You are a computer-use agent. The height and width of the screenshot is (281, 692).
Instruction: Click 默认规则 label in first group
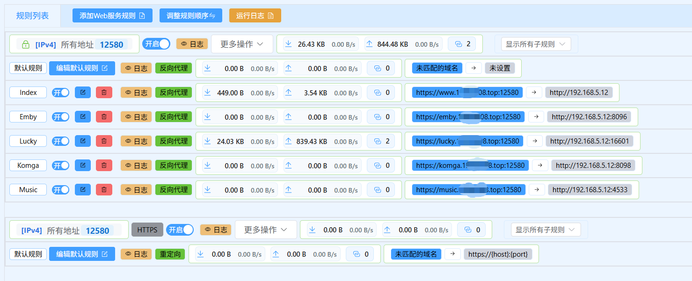tap(28, 68)
